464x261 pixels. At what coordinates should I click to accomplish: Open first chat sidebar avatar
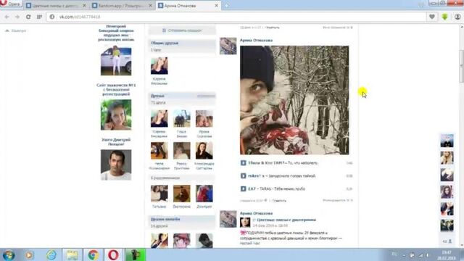click(x=447, y=141)
